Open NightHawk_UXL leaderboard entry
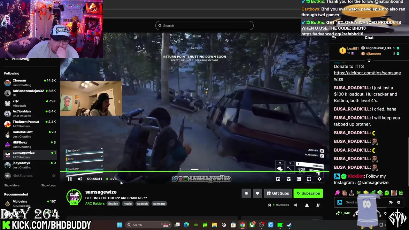 pos(380,48)
